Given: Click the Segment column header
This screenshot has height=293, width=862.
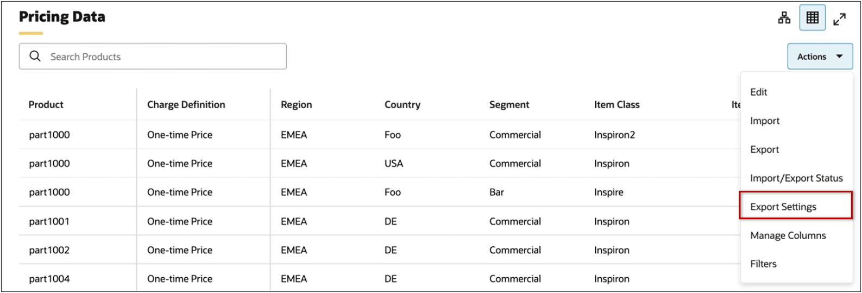Looking at the screenshot, I should coord(509,104).
